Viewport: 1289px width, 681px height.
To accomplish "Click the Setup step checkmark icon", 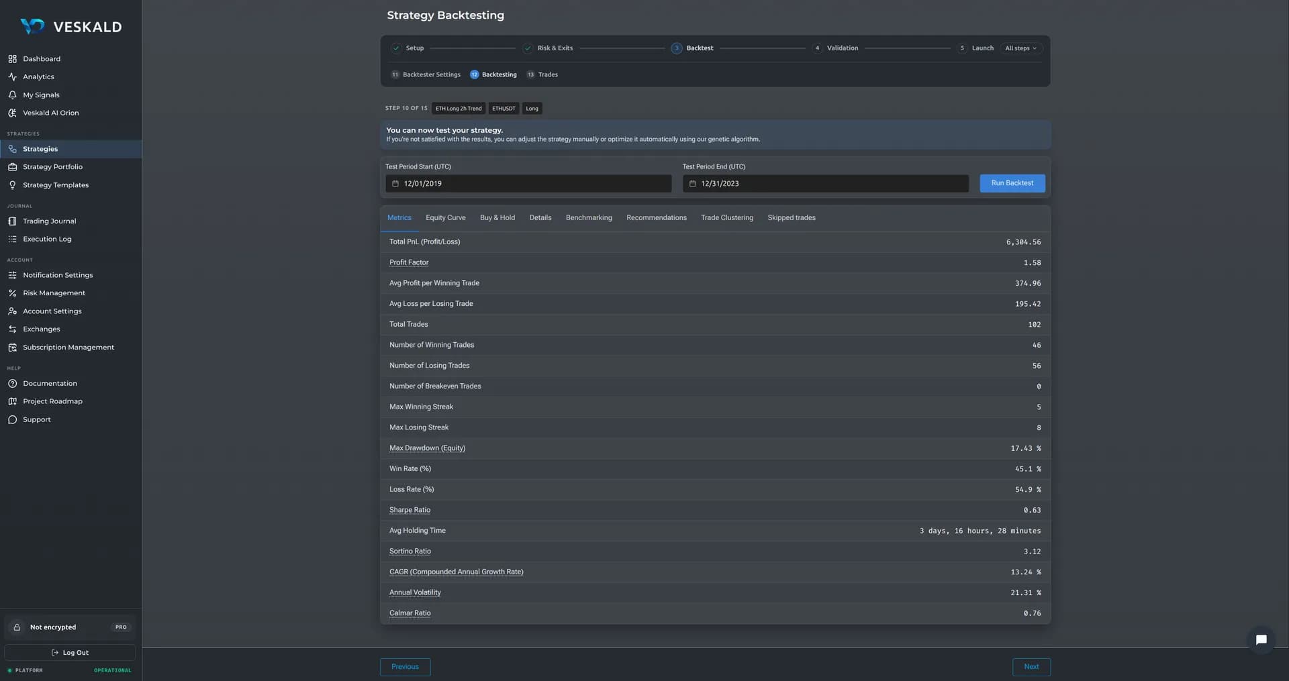I will pyautogui.click(x=396, y=48).
